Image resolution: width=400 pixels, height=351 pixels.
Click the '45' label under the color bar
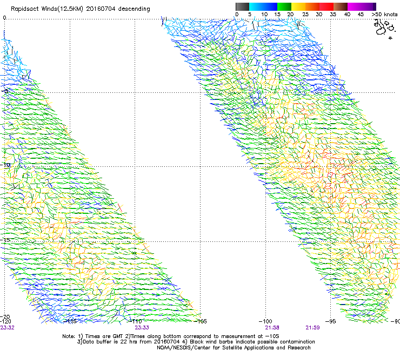click(x=361, y=15)
